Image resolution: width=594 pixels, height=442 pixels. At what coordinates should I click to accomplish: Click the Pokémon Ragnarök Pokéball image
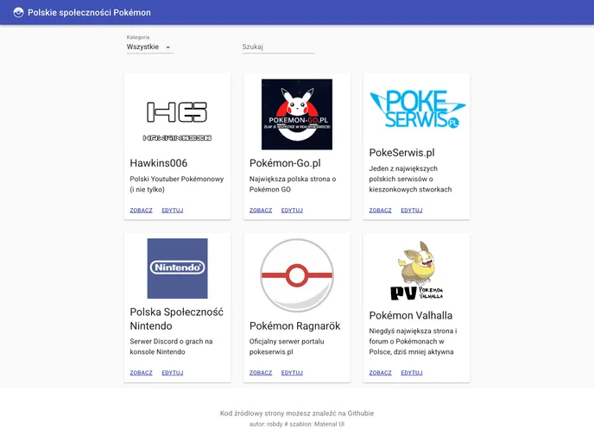pyautogui.click(x=296, y=275)
